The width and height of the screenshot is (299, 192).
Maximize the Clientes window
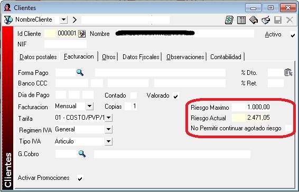point(270,8)
